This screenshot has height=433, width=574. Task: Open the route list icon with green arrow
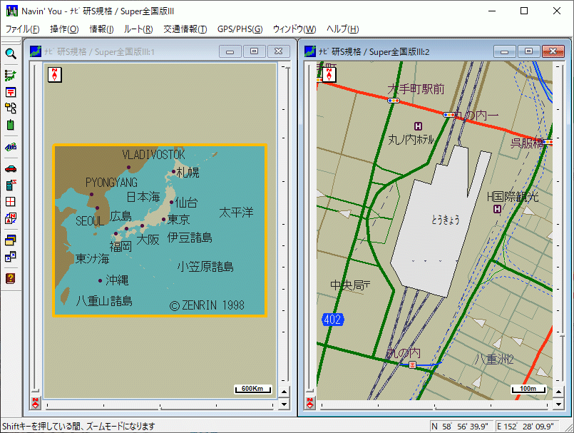click(11, 75)
